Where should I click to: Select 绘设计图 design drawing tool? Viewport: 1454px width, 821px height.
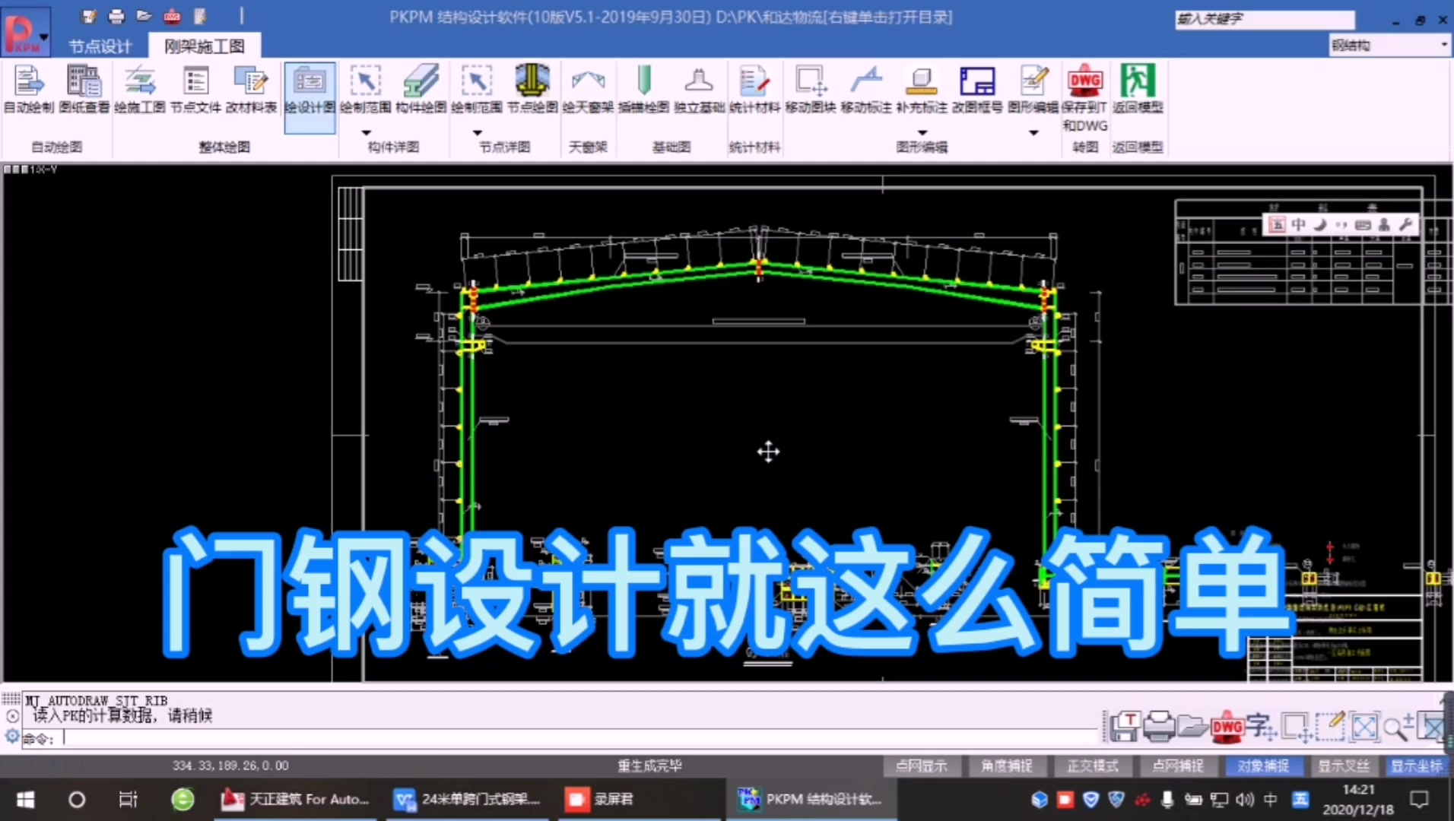[x=310, y=97]
